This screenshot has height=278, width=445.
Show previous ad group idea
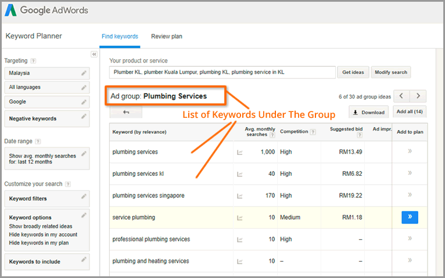click(401, 96)
